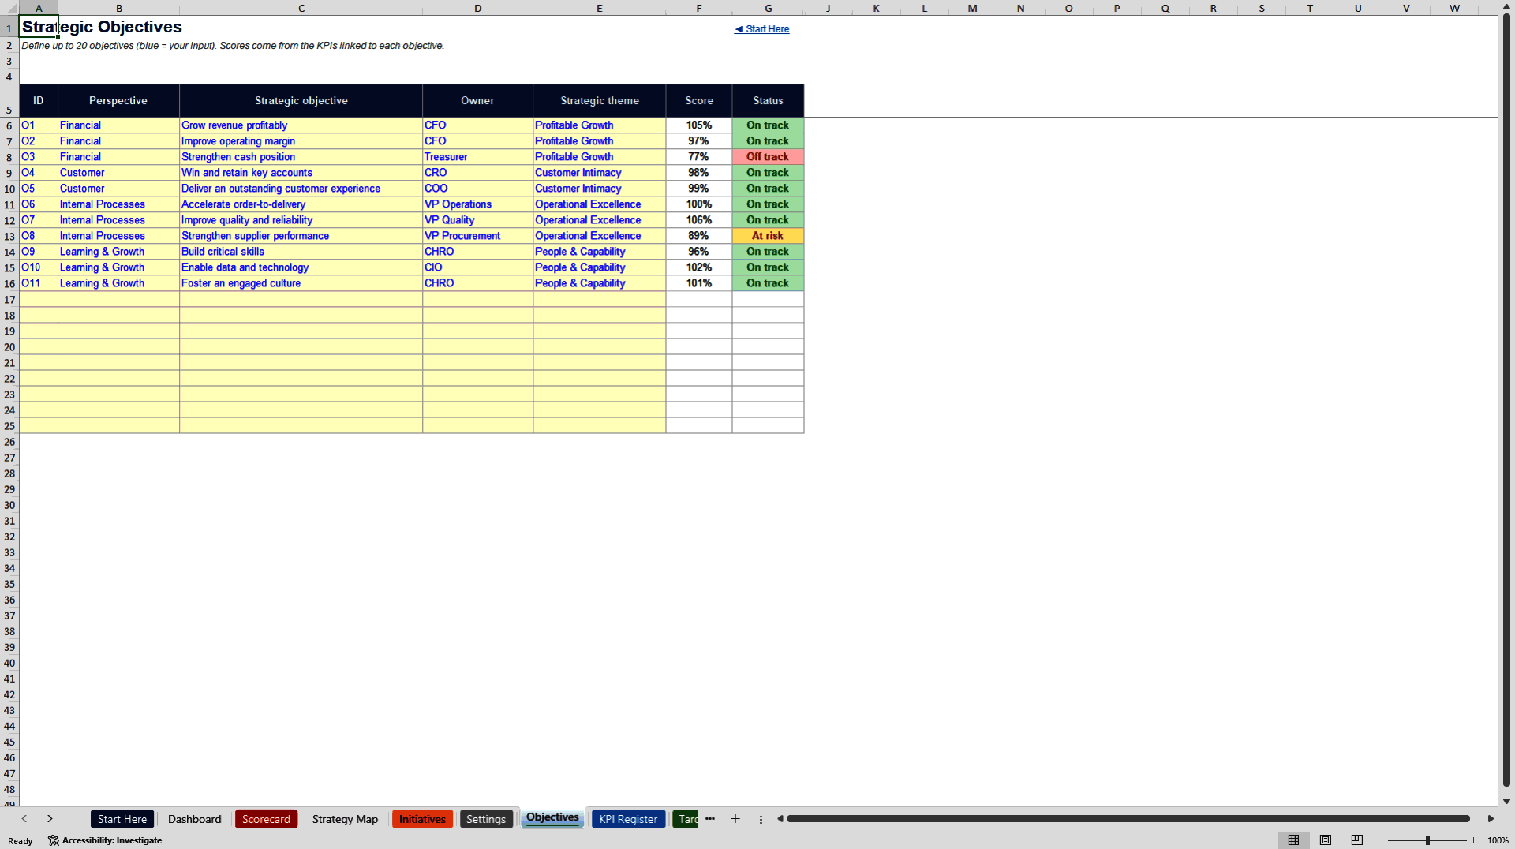Click the 100% zoom level indicator
The height and width of the screenshot is (849, 1515).
(x=1498, y=840)
